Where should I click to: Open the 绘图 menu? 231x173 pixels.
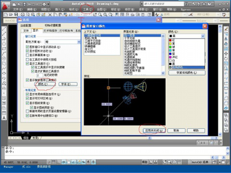click(101, 10)
